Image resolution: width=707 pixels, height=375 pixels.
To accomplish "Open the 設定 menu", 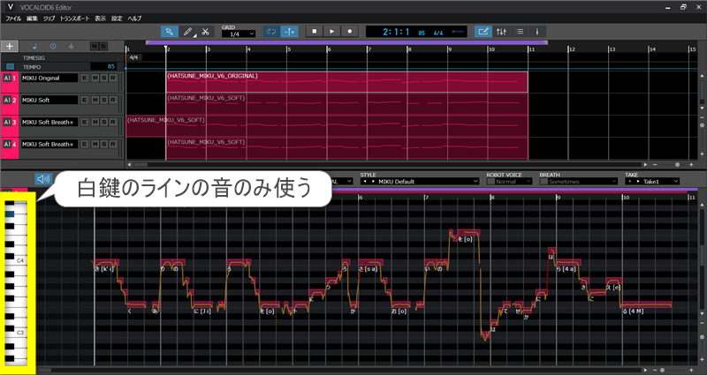I will [117, 19].
